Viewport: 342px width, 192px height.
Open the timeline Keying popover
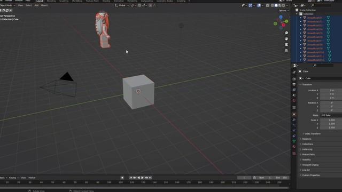13,178
